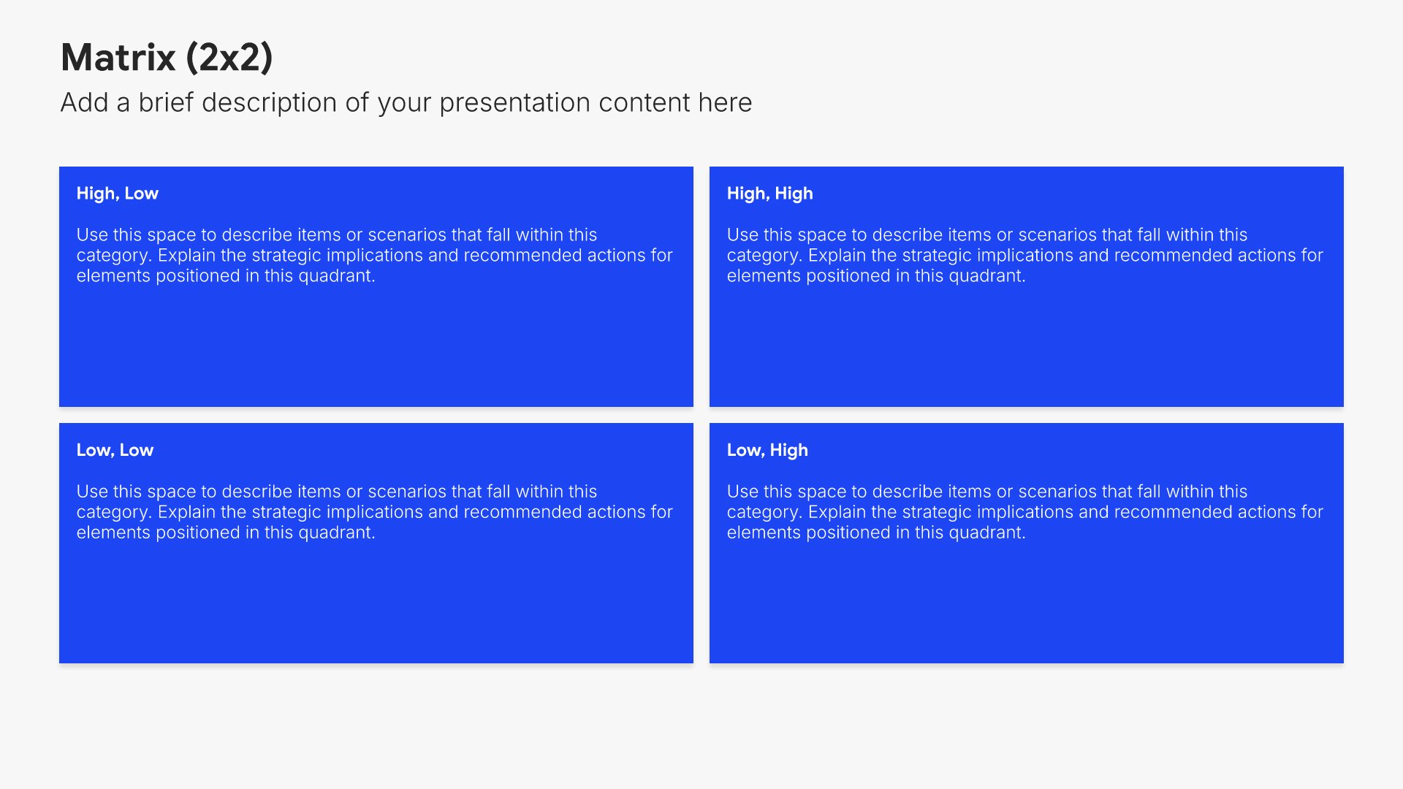Select the description text in High, Low quadrant

(x=374, y=255)
